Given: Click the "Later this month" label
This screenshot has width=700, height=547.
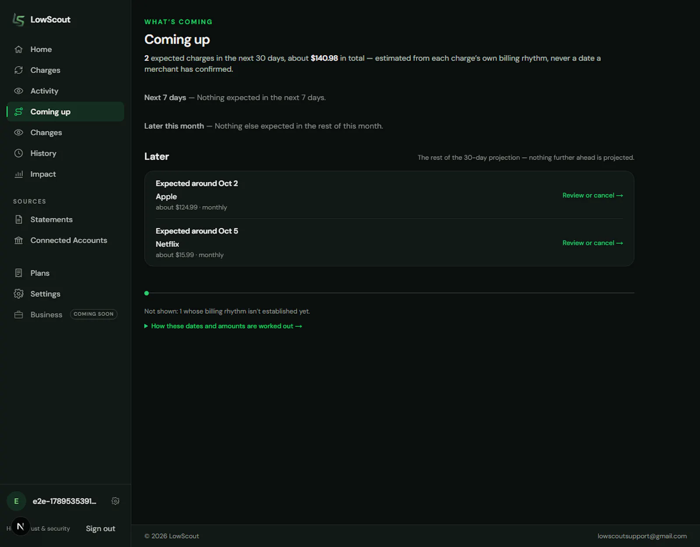Looking at the screenshot, I should tap(174, 126).
